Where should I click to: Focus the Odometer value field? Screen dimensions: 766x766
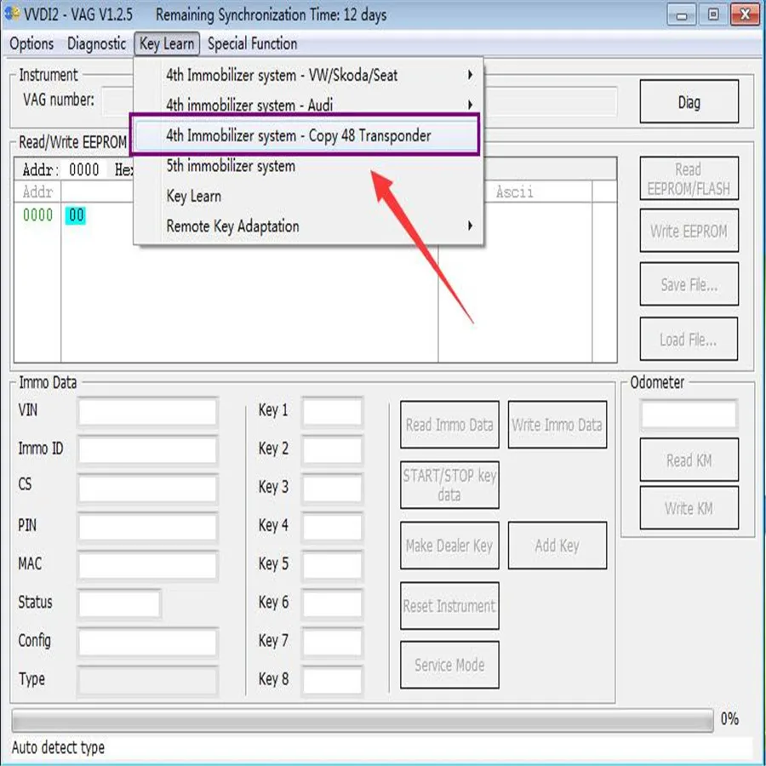[x=689, y=414]
